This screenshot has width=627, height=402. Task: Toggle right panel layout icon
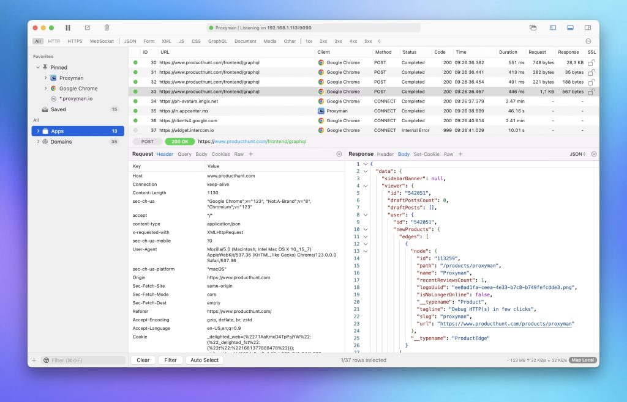pos(588,27)
